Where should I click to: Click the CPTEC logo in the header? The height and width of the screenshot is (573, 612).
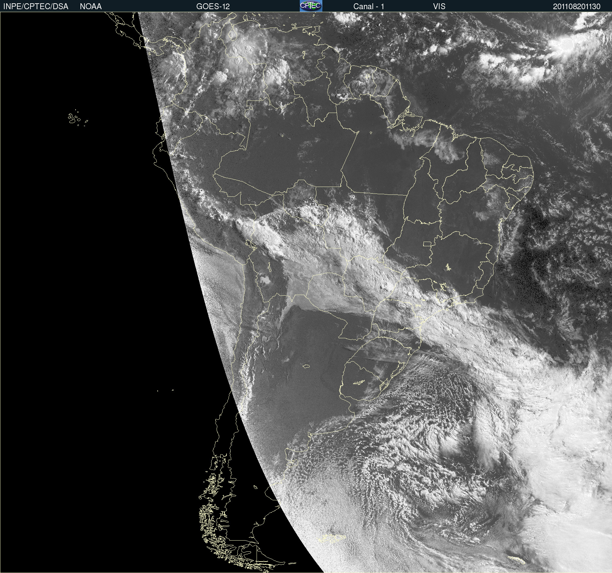pos(311,6)
